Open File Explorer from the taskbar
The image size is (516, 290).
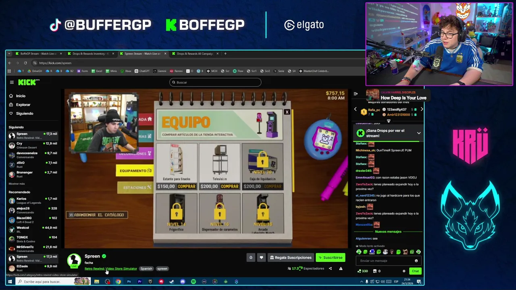[x=97, y=282]
